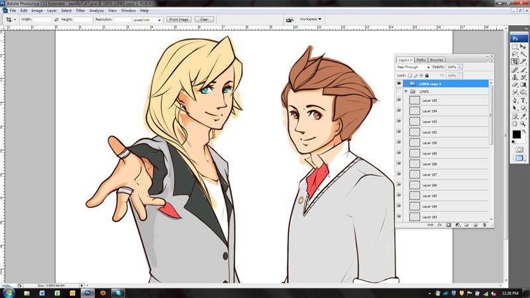Select the Crop tool in toolbox
Viewport: 530px width, 298px height.
[515, 62]
